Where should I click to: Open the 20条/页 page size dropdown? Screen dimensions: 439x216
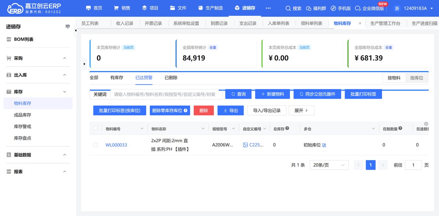pyautogui.click(x=329, y=165)
